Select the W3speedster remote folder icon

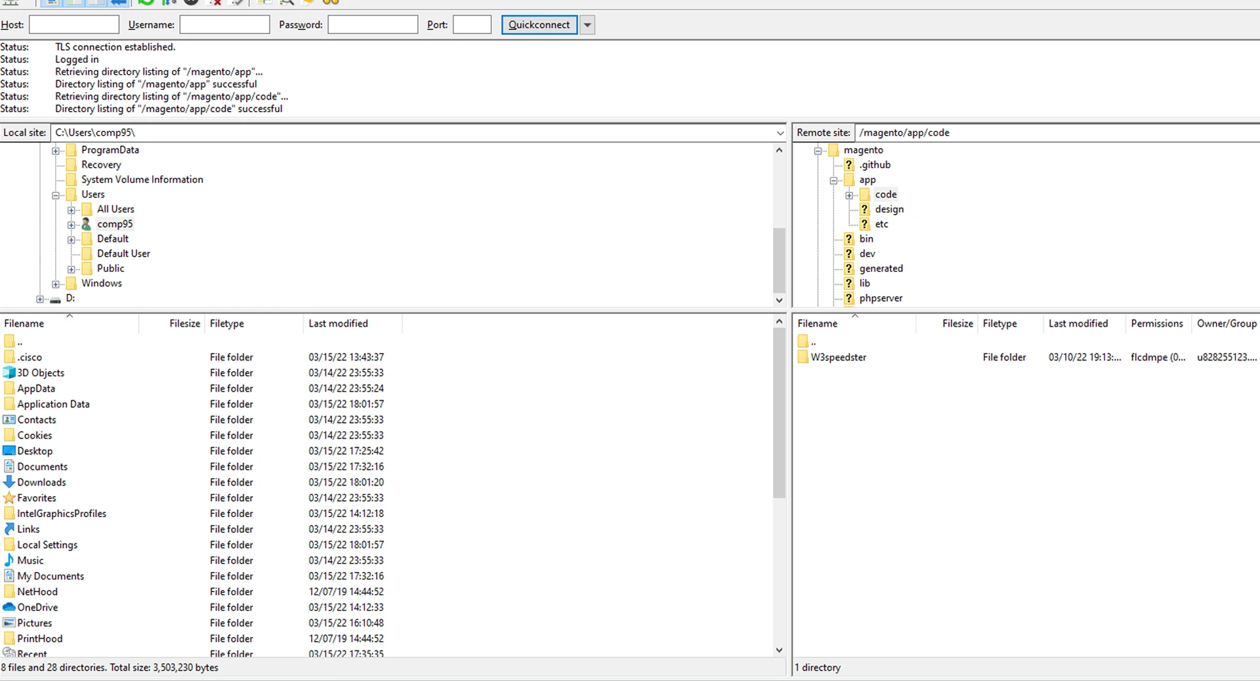[x=803, y=357]
